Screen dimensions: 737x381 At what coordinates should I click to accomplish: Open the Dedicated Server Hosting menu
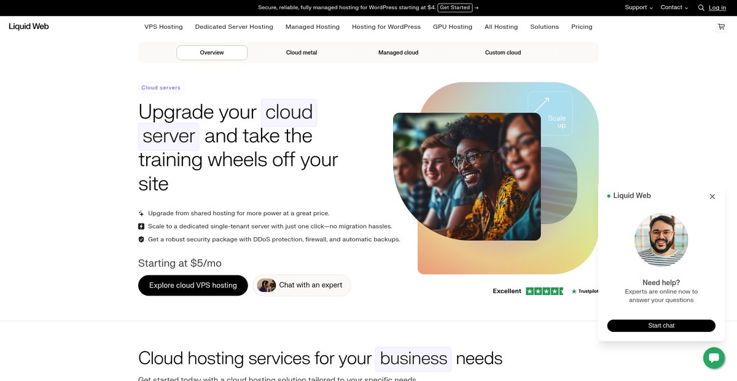(x=234, y=27)
